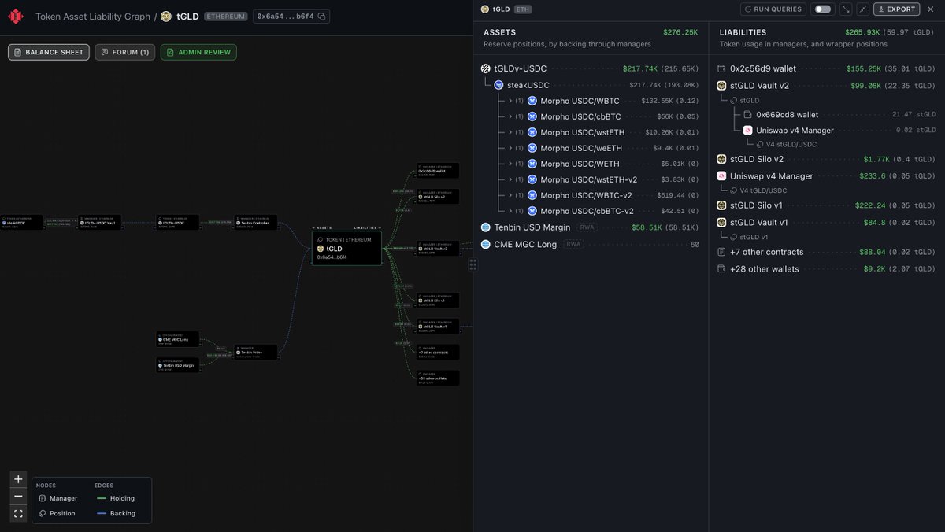The height and width of the screenshot is (532, 945).
Task: Click the Holding green edge legend
Action: point(115,498)
